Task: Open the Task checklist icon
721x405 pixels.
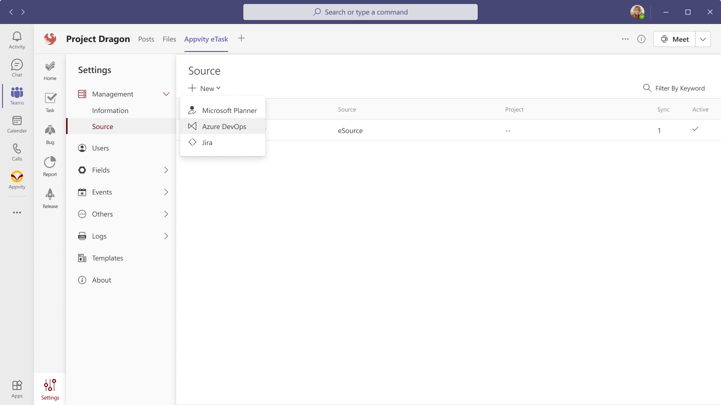Action: pos(50,102)
